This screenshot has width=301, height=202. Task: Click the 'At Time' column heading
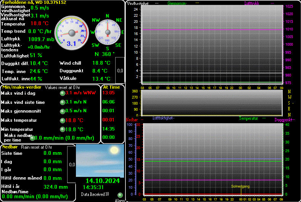(111, 87)
